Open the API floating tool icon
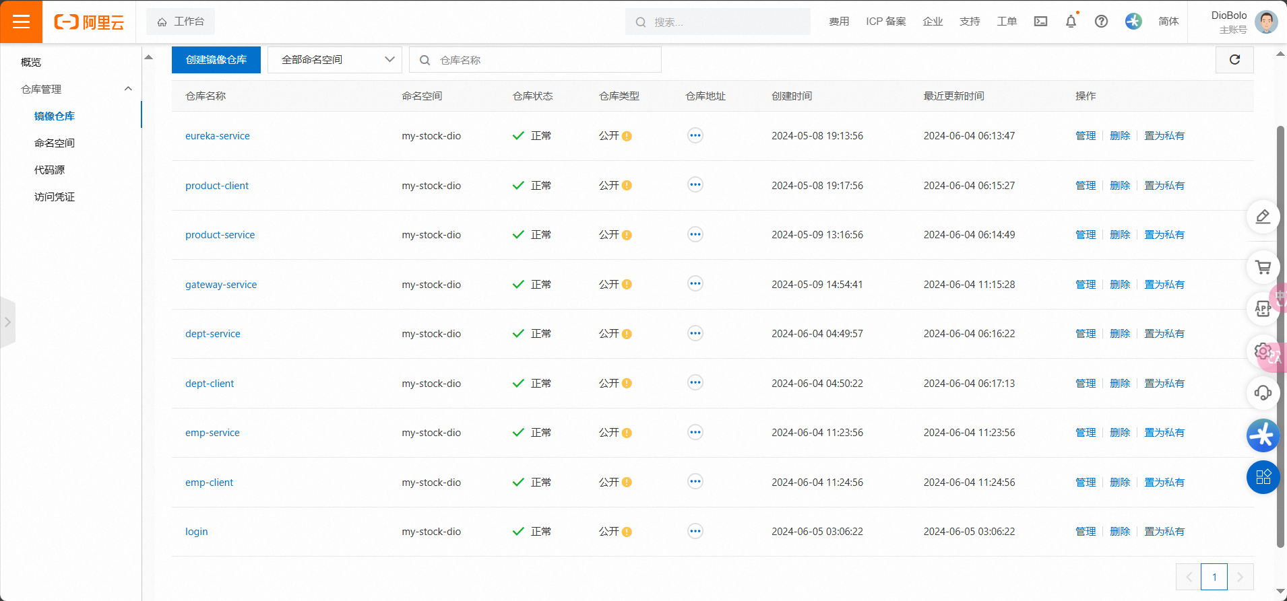This screenshot has width=1287, height=601. tap(1262, 309)
